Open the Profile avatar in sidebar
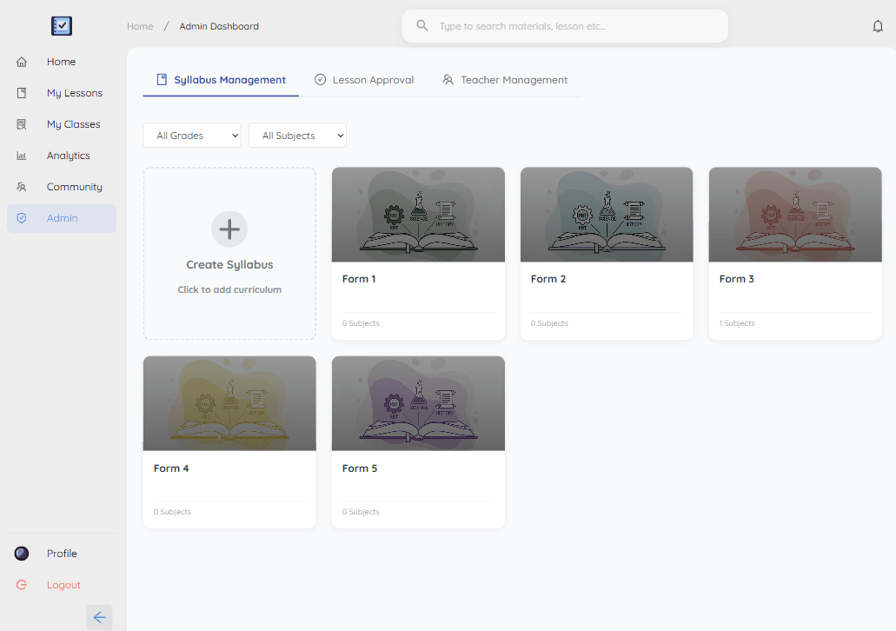This screenshot has width=896, height=631. click(x=22, y=554)
